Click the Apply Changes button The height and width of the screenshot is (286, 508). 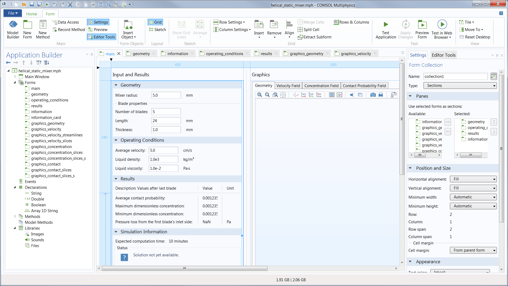pos(405,29)
